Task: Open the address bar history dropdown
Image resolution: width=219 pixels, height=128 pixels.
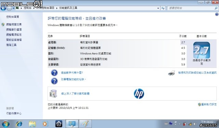Action: point(158,8)
